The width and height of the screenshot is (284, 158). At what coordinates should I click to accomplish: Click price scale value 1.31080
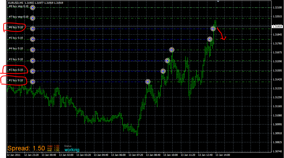click(277, 115)
